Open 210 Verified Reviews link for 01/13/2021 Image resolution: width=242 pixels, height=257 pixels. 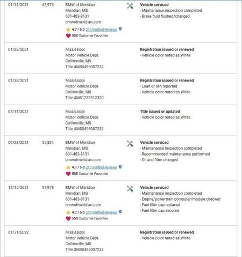tap(101, 30)
